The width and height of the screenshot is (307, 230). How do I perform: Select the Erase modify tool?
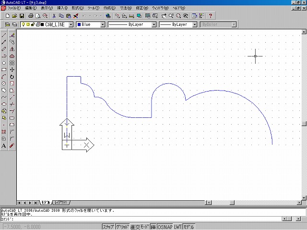click(12, 35)
